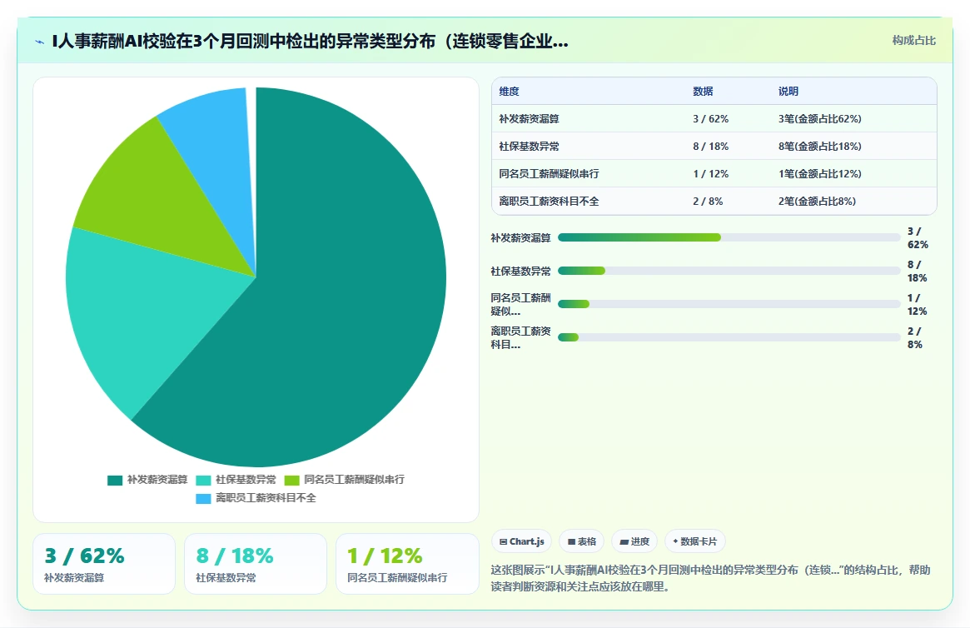This screenshot has width=970, height=628.
Task: Toggle 同名员工薪酬疑似串行 legend color box
Action: pos(292,480)
